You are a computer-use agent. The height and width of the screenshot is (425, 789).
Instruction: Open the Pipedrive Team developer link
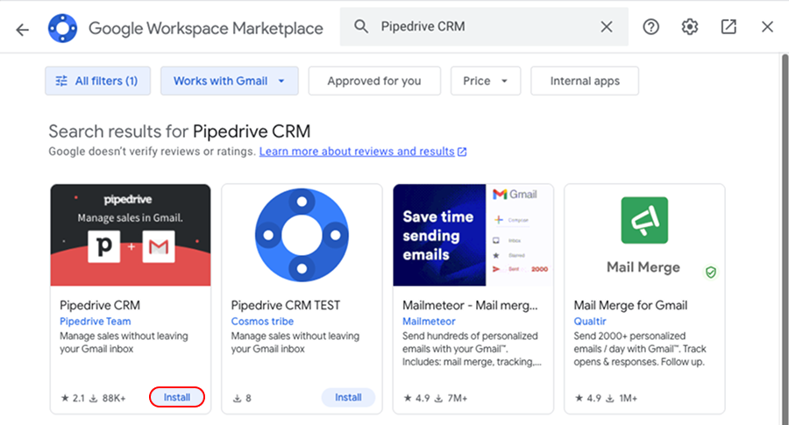(x=95, y=322)
